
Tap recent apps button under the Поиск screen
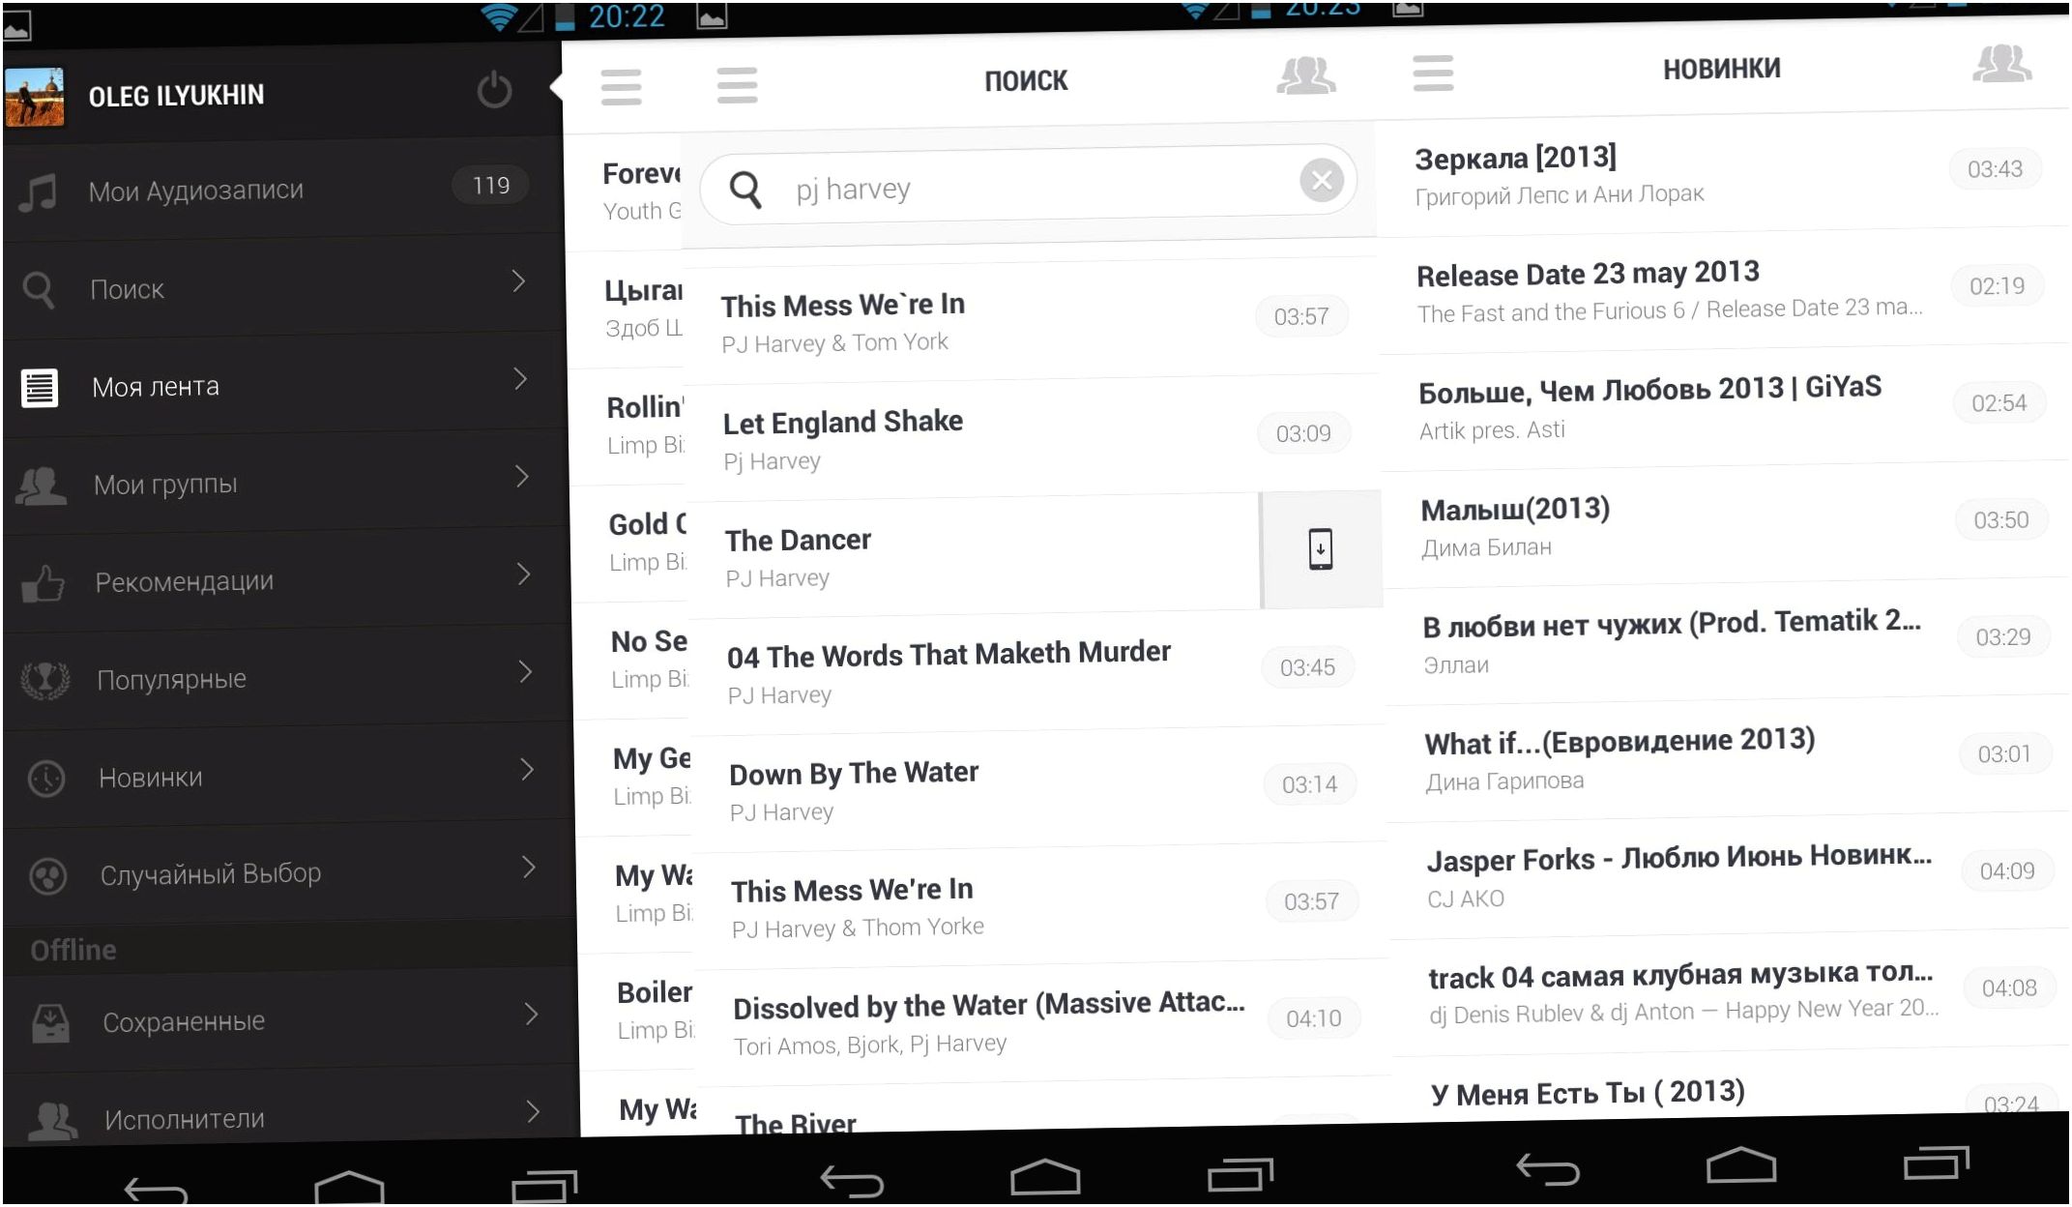1240,1173
